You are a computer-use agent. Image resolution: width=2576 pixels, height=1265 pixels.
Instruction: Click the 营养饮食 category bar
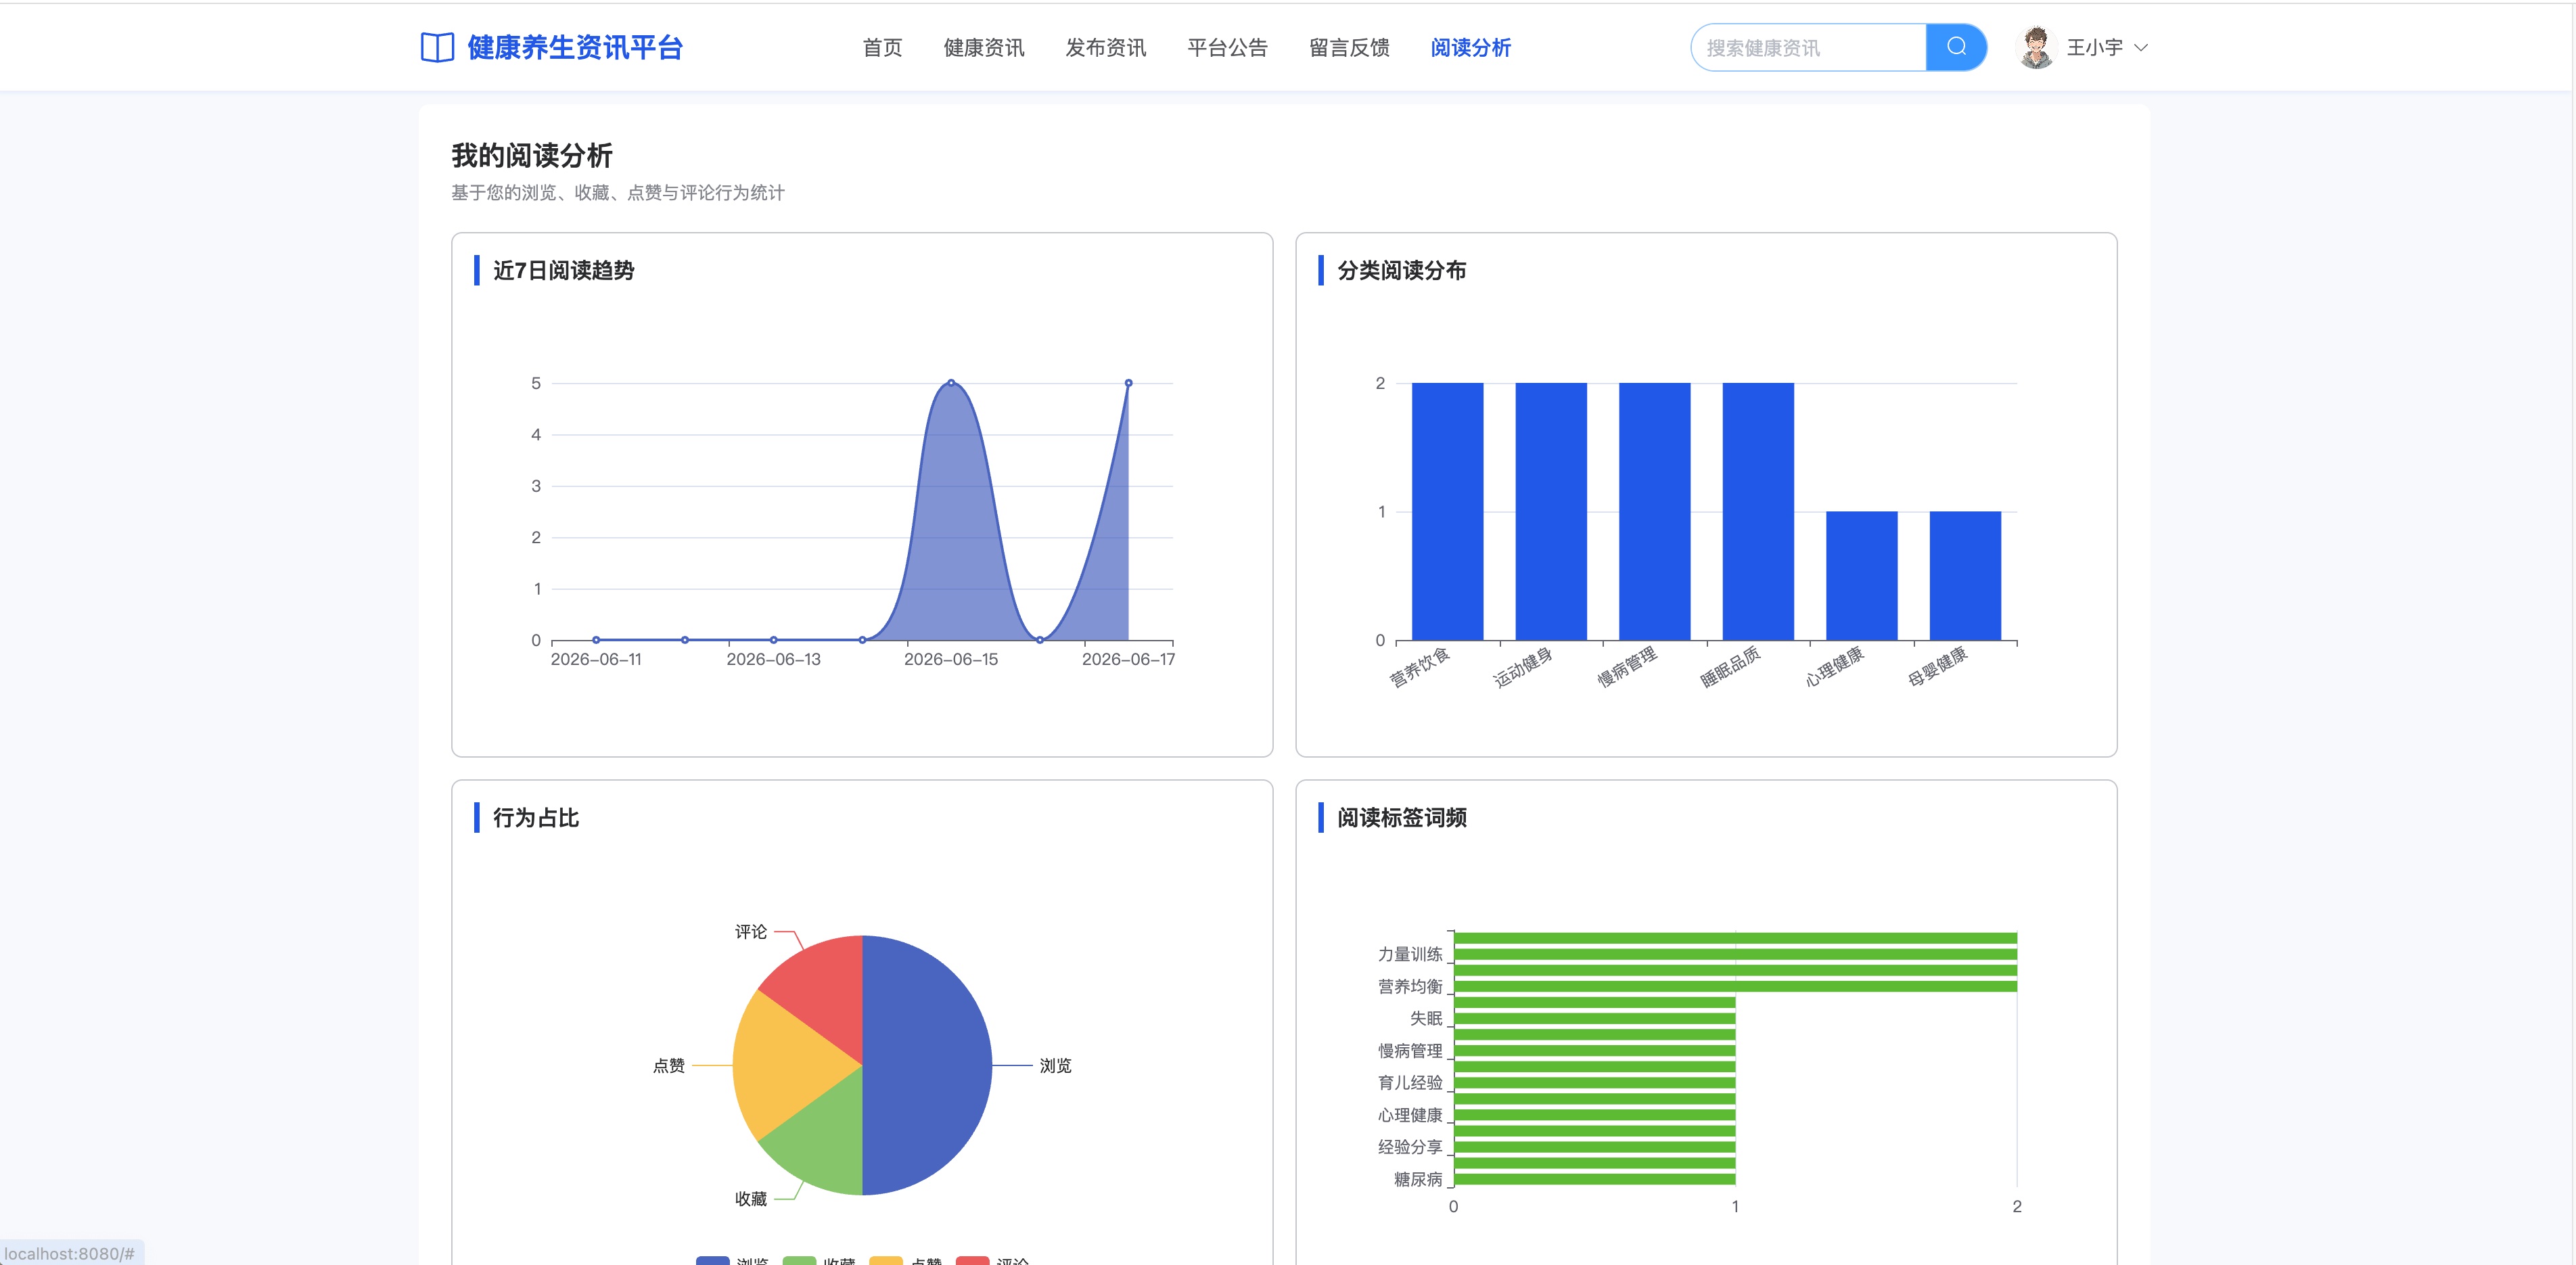(x=1447, y=511)
